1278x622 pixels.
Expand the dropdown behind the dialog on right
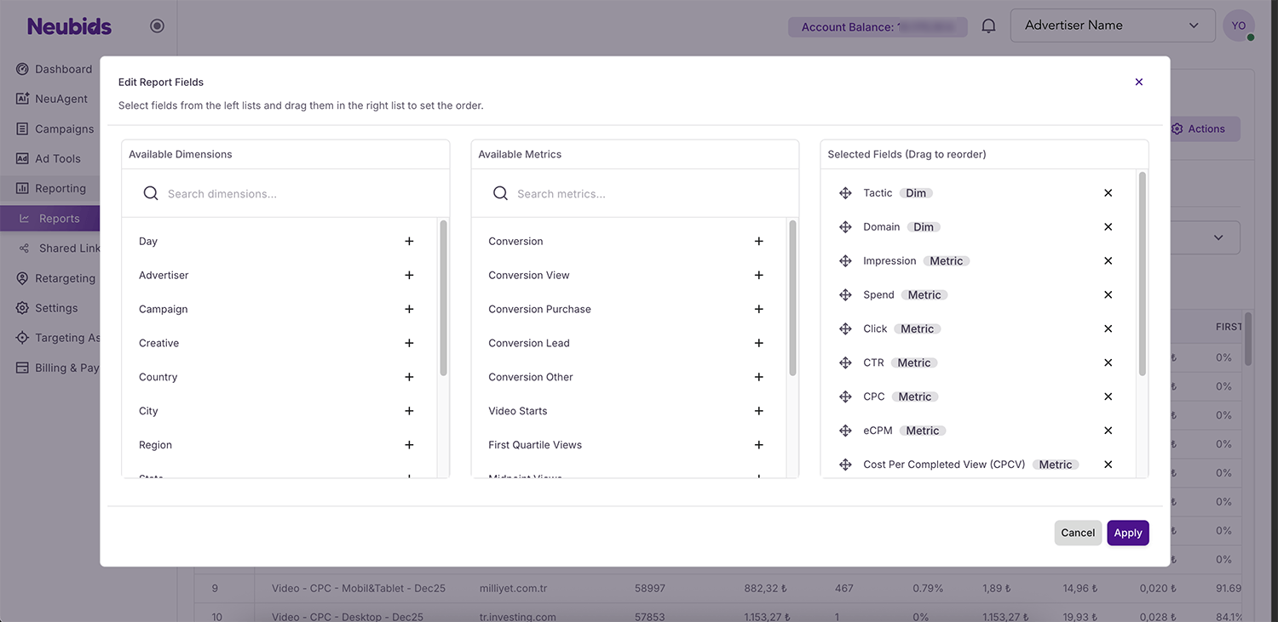(1218, 237)
